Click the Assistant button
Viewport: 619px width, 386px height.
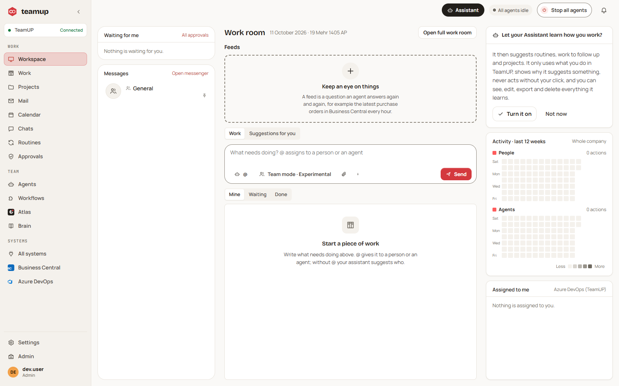pyautogui.click(x=463, y=10)
